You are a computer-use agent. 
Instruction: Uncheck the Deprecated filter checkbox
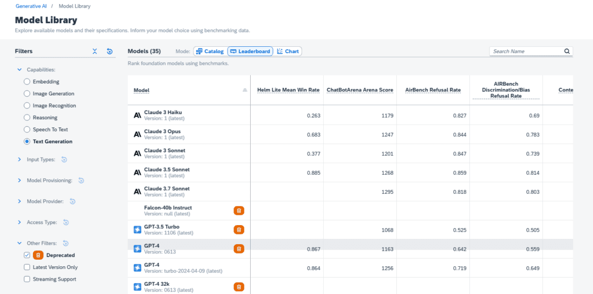(x=27, y=255)
